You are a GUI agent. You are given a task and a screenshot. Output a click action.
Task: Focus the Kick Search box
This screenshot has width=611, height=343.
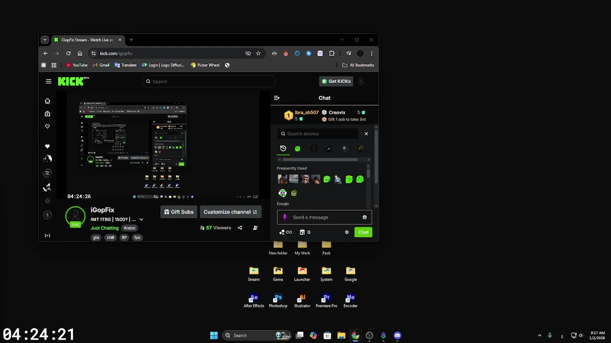(x=208, y=81)
